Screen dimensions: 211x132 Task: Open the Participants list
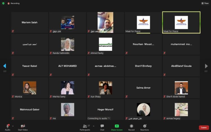coord(85,127)
